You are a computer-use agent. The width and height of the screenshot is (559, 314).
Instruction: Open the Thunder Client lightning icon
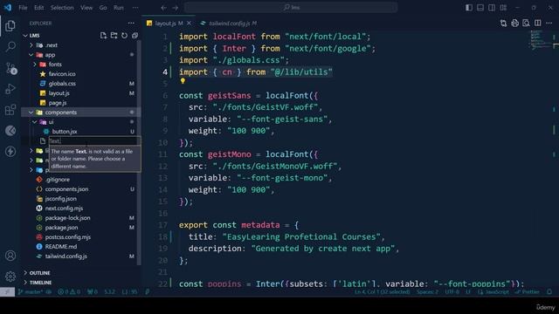click(x=10, y=151)
